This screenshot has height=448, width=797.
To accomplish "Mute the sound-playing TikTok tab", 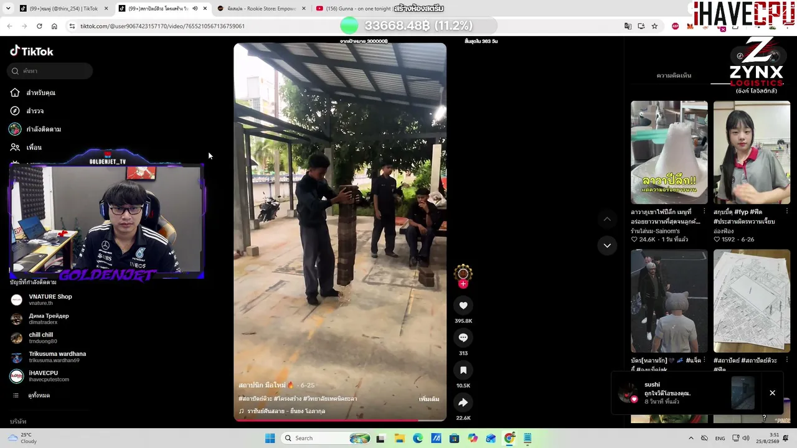I will click(x=196, y=9).
